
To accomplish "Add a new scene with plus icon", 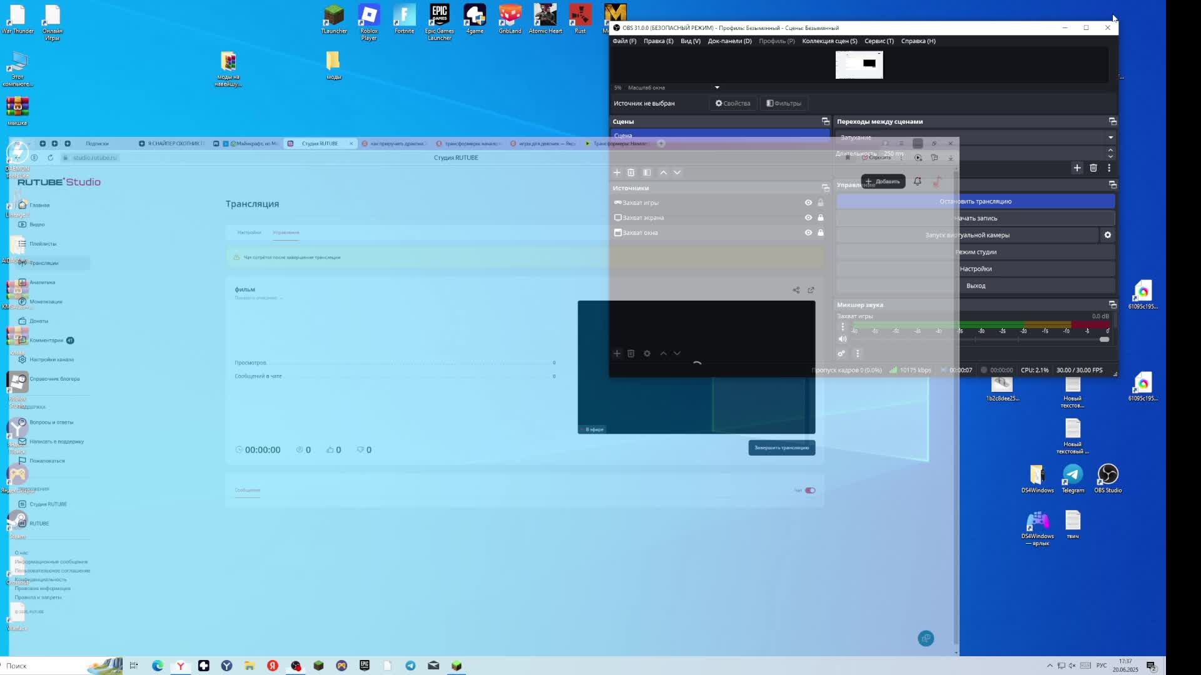I will click(617, 172).
